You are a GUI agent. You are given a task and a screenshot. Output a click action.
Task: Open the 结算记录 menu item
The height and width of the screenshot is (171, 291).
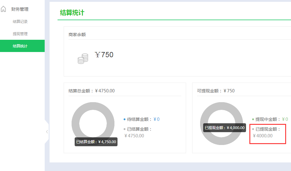pyautogui.click(x=20, y=21)
